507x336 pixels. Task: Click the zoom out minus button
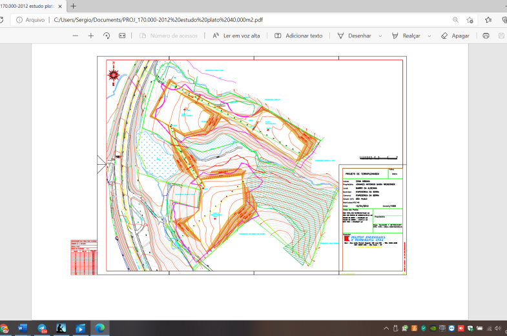(76, 36)
